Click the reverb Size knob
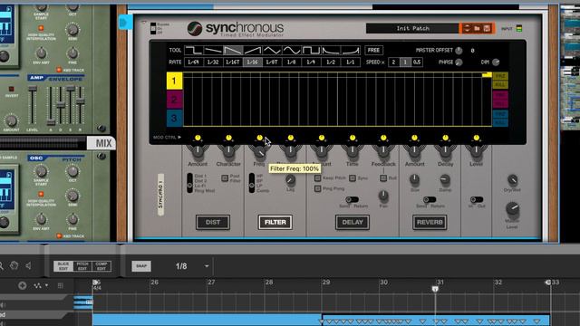Image resolution: width=580 pixels, height=326 pixels. click(x=415, y=180)
